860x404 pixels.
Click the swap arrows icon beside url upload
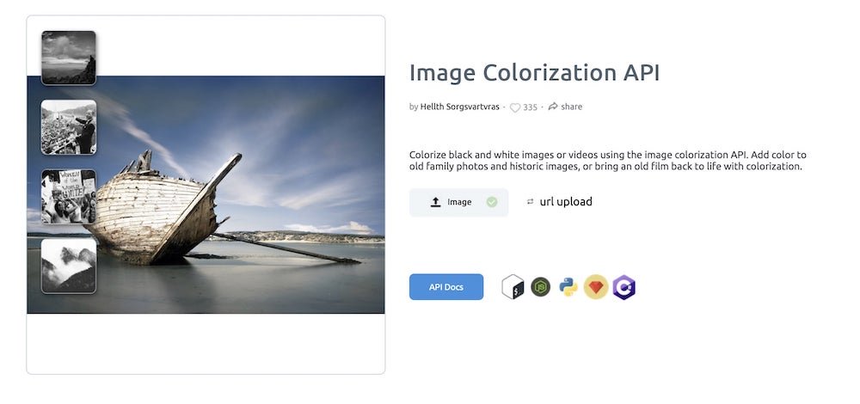click(x=530, y=202)
